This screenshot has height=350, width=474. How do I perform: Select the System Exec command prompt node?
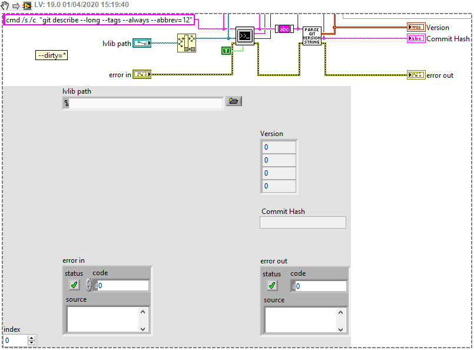click(244, 36)
